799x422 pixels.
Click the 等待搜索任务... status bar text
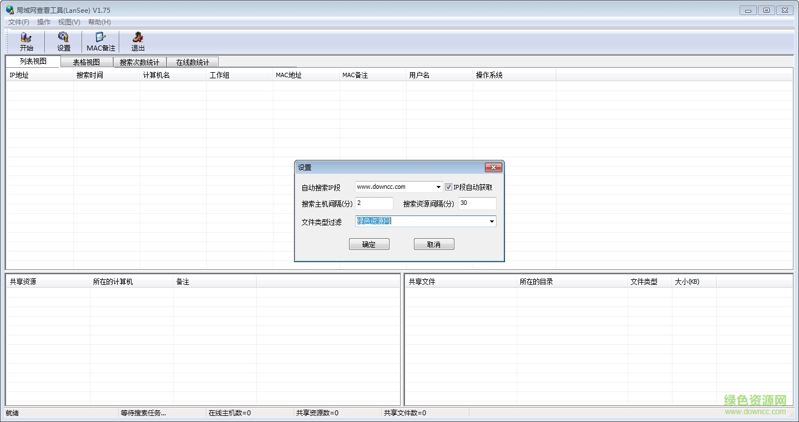click(x=143, y=413)
